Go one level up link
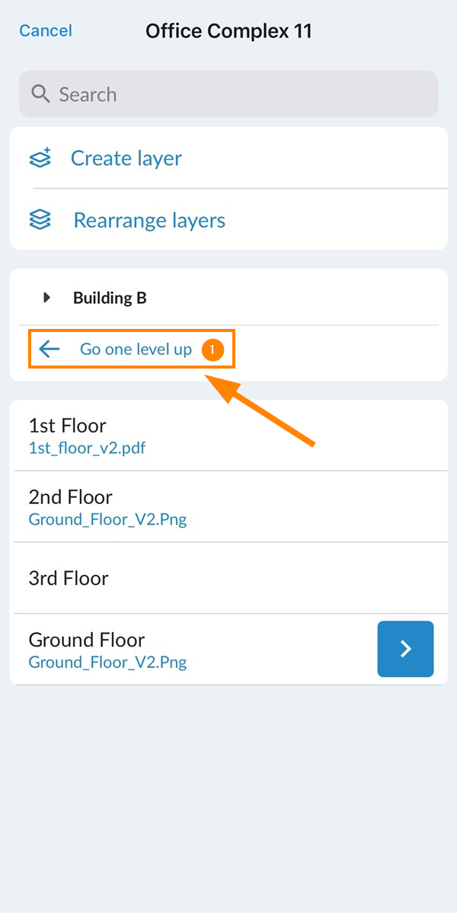The image size is (457, 913). [136, 350]
